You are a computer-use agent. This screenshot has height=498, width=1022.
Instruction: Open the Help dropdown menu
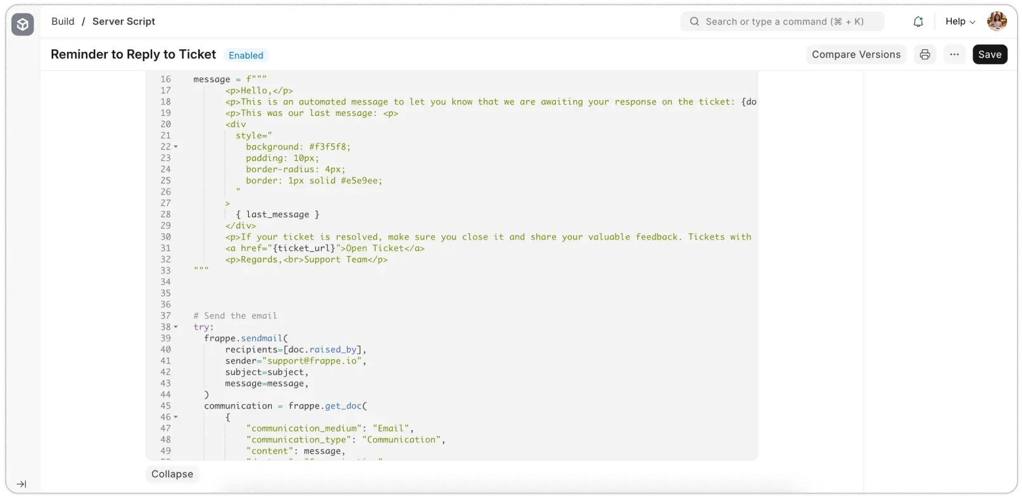click(960, 22)
